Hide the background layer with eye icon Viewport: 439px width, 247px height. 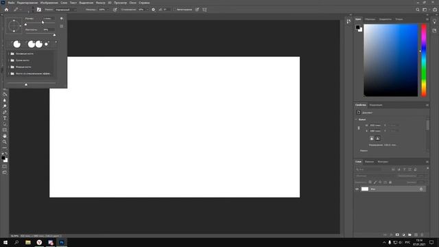(x=357, y=189)
